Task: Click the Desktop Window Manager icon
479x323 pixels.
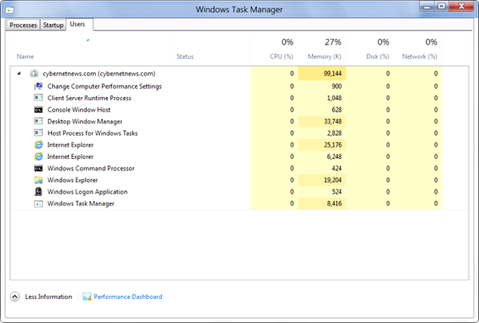Action: coord(38,121)
